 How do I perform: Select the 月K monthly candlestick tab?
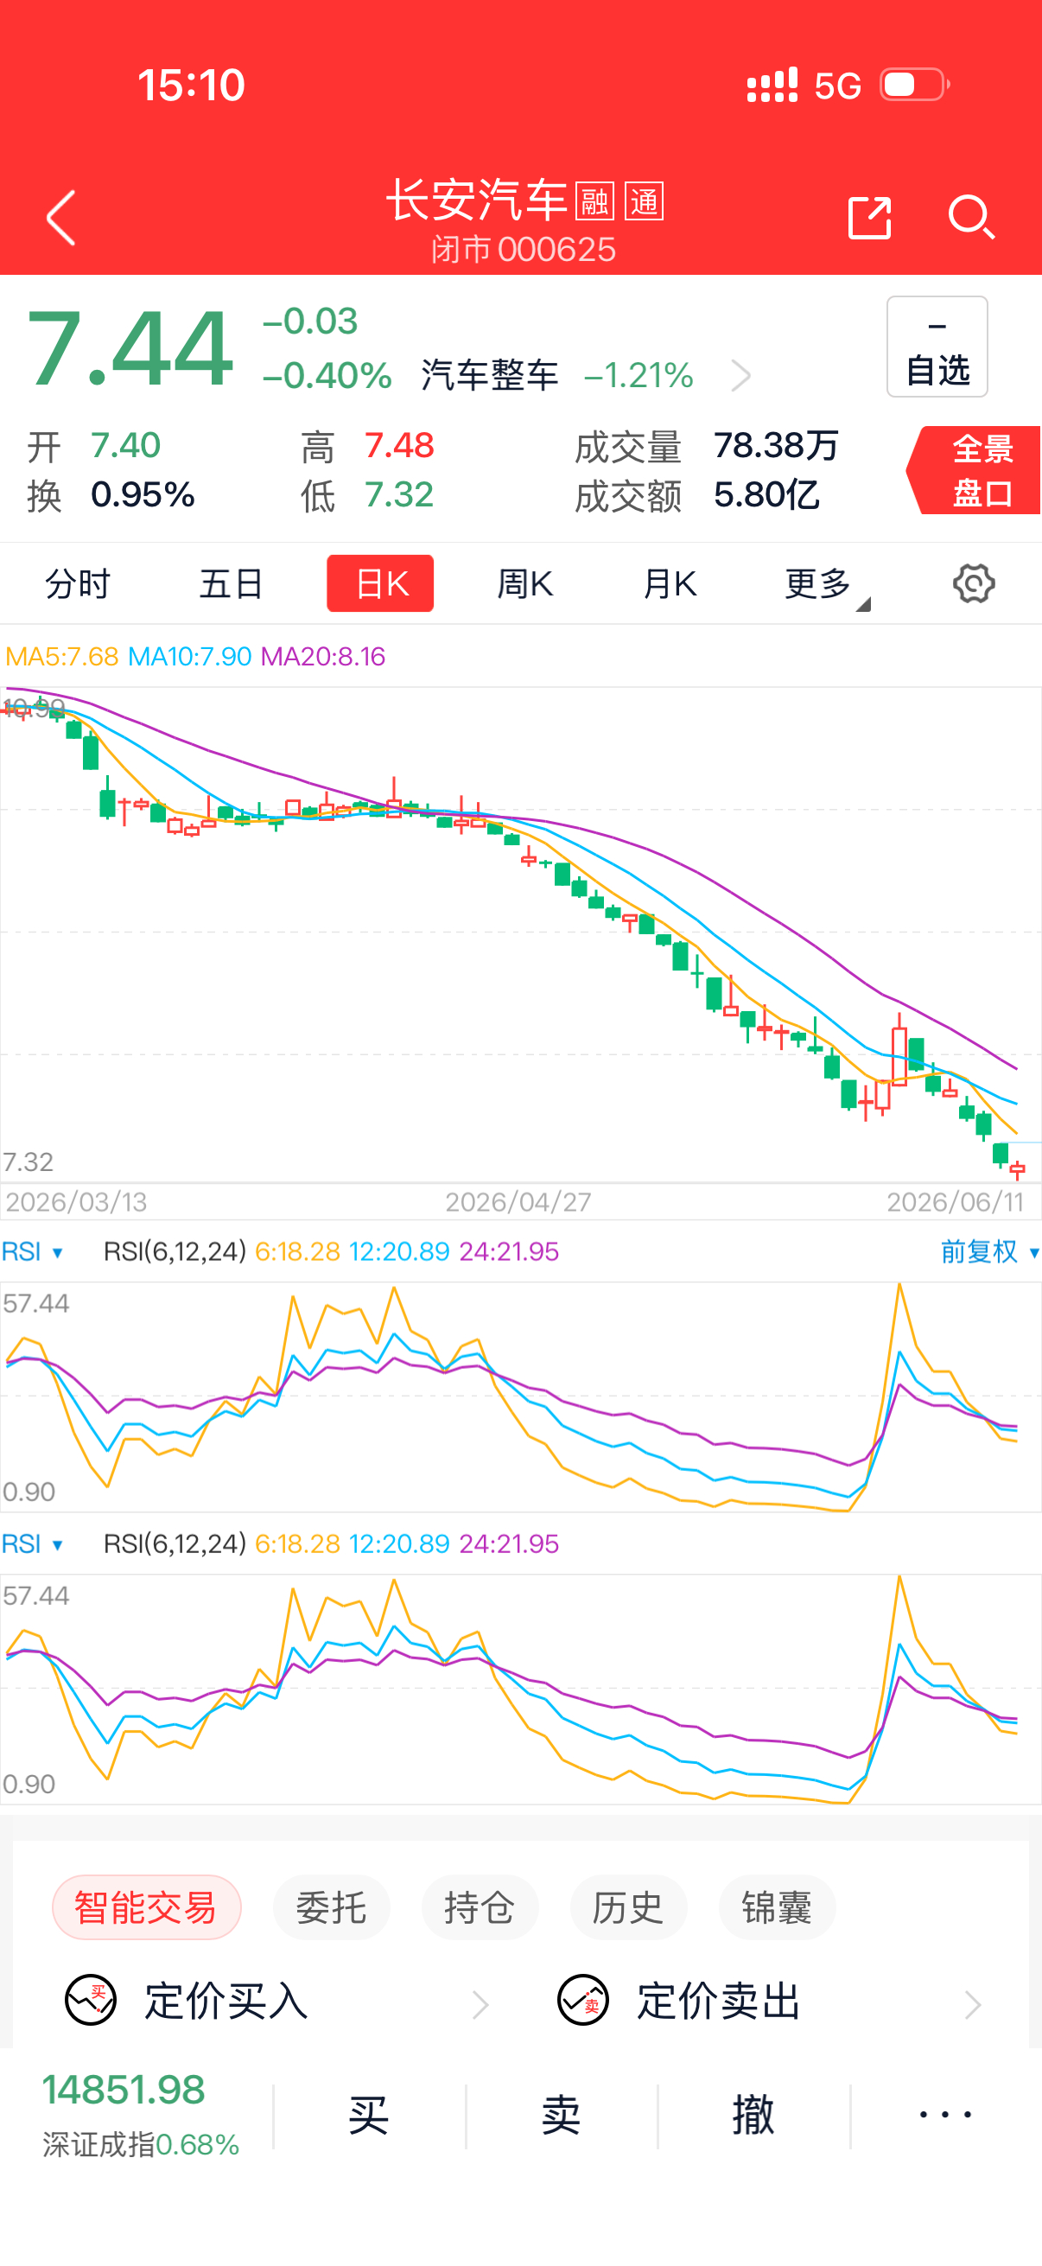[670, 583]
